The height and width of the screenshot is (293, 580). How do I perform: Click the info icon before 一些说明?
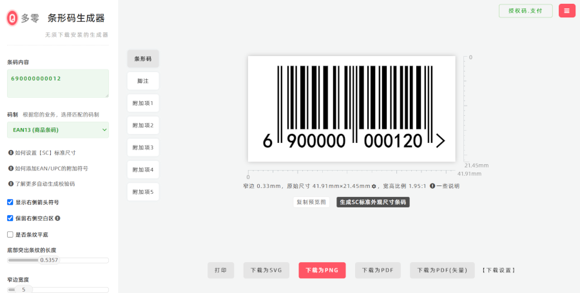[x=432, y=186]
